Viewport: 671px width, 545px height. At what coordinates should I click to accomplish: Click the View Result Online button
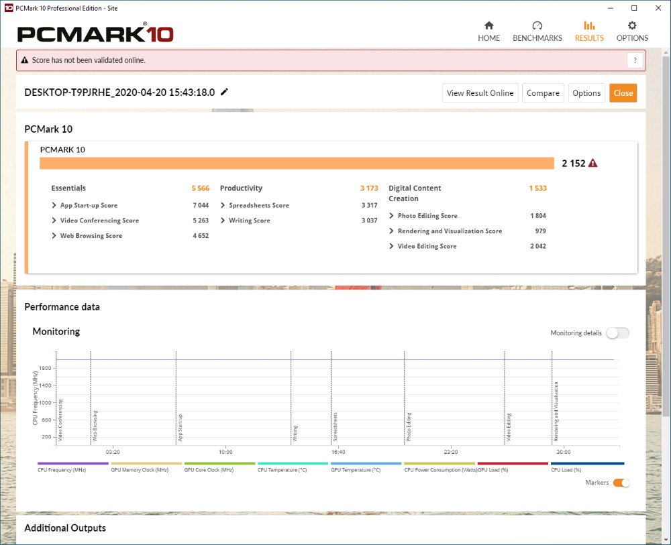coord(480,93)
